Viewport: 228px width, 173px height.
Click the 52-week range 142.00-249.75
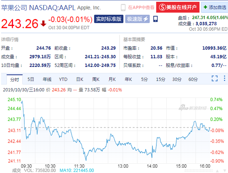click(100, 65)
